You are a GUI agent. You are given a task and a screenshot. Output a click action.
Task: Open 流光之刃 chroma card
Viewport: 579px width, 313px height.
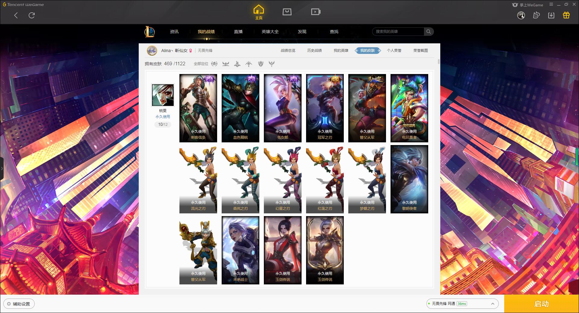pos(198,179)
